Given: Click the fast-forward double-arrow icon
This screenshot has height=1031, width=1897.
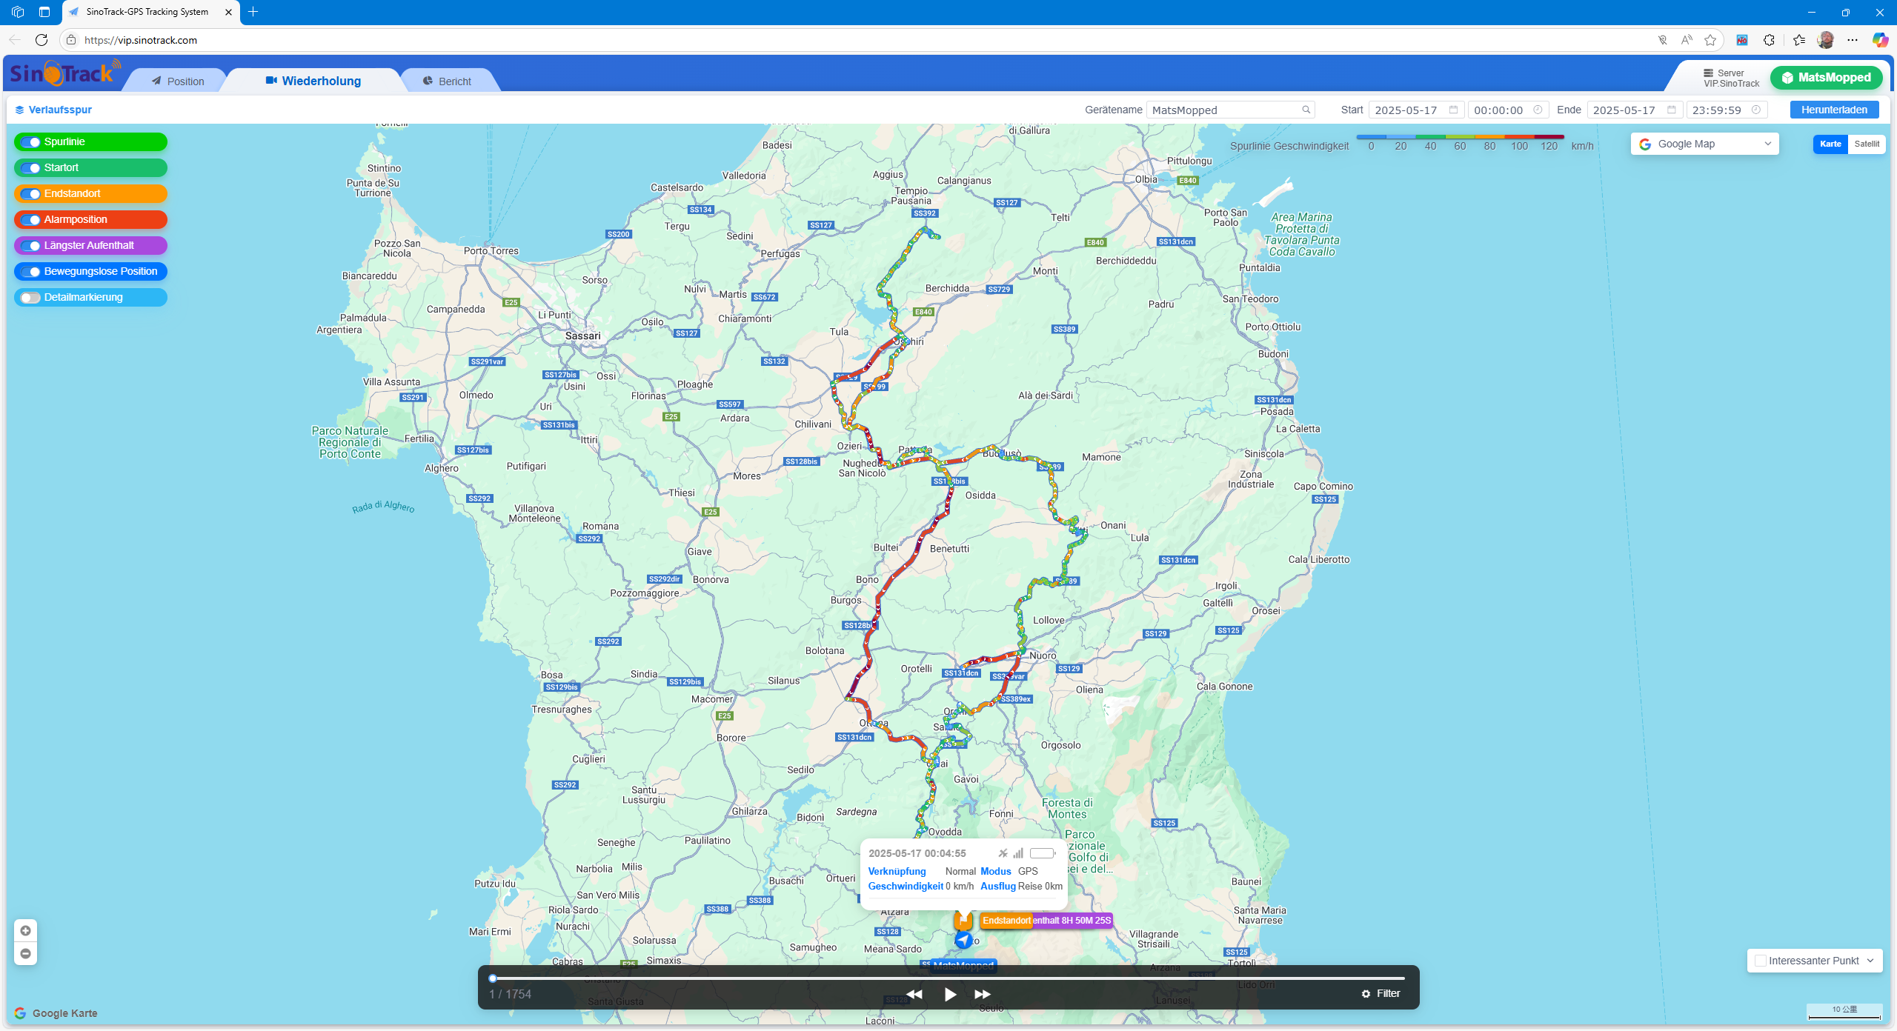Looking at the screenshot, I should [x=983, y=994].
